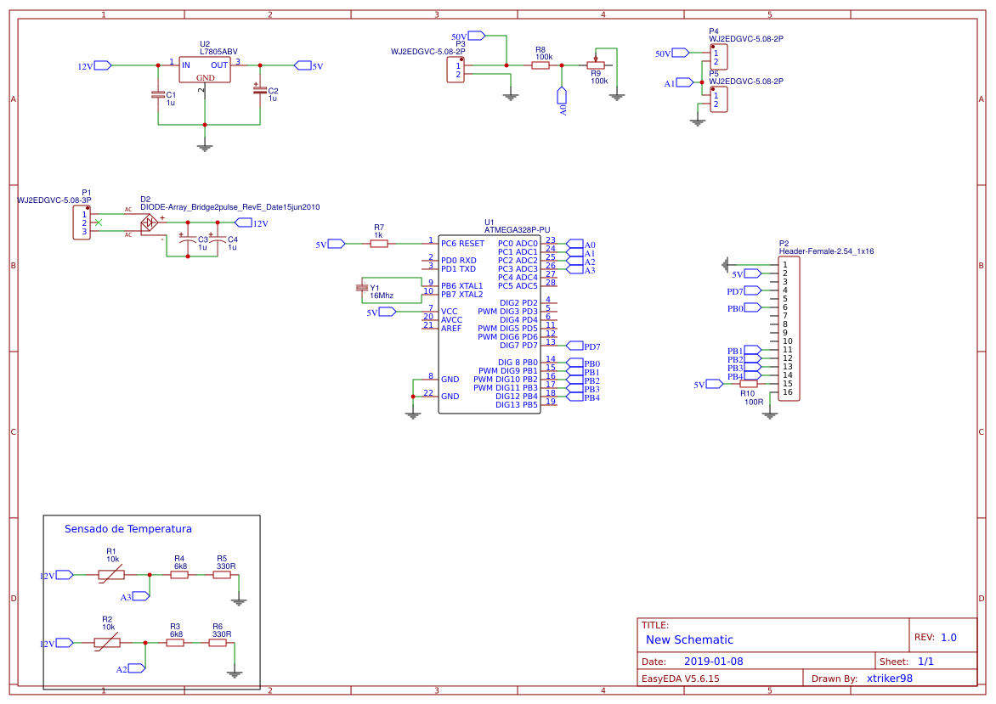
Task: Click the 12V power flag at U2 input
Action: point(99,63)
